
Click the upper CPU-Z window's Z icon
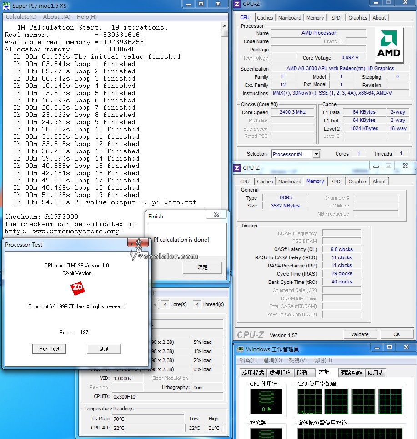(237, 4)
